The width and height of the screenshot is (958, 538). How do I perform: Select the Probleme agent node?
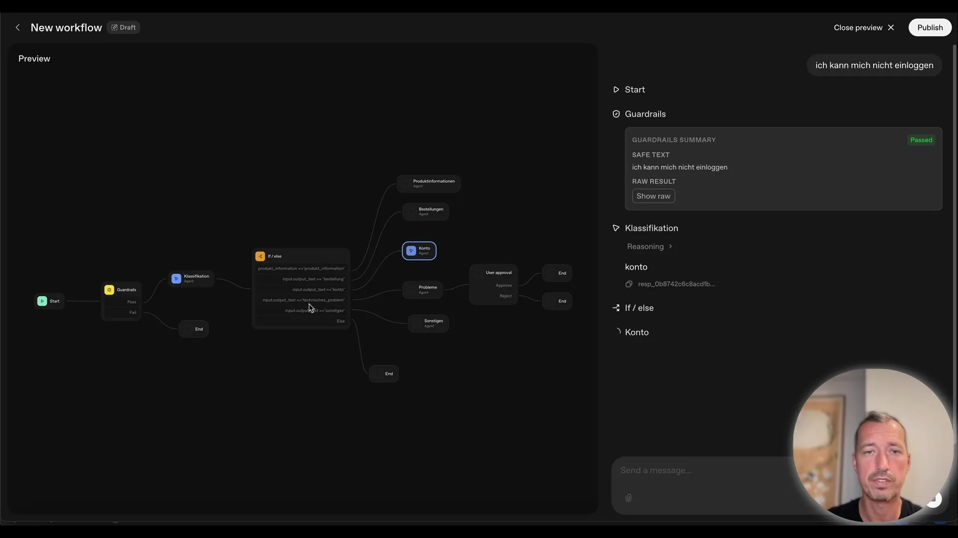pyautogui.click(x=422, y=289)
